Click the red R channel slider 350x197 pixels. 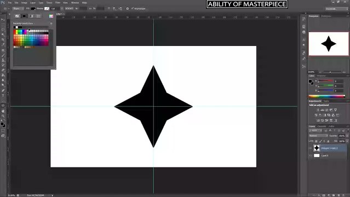click(326, 81)
